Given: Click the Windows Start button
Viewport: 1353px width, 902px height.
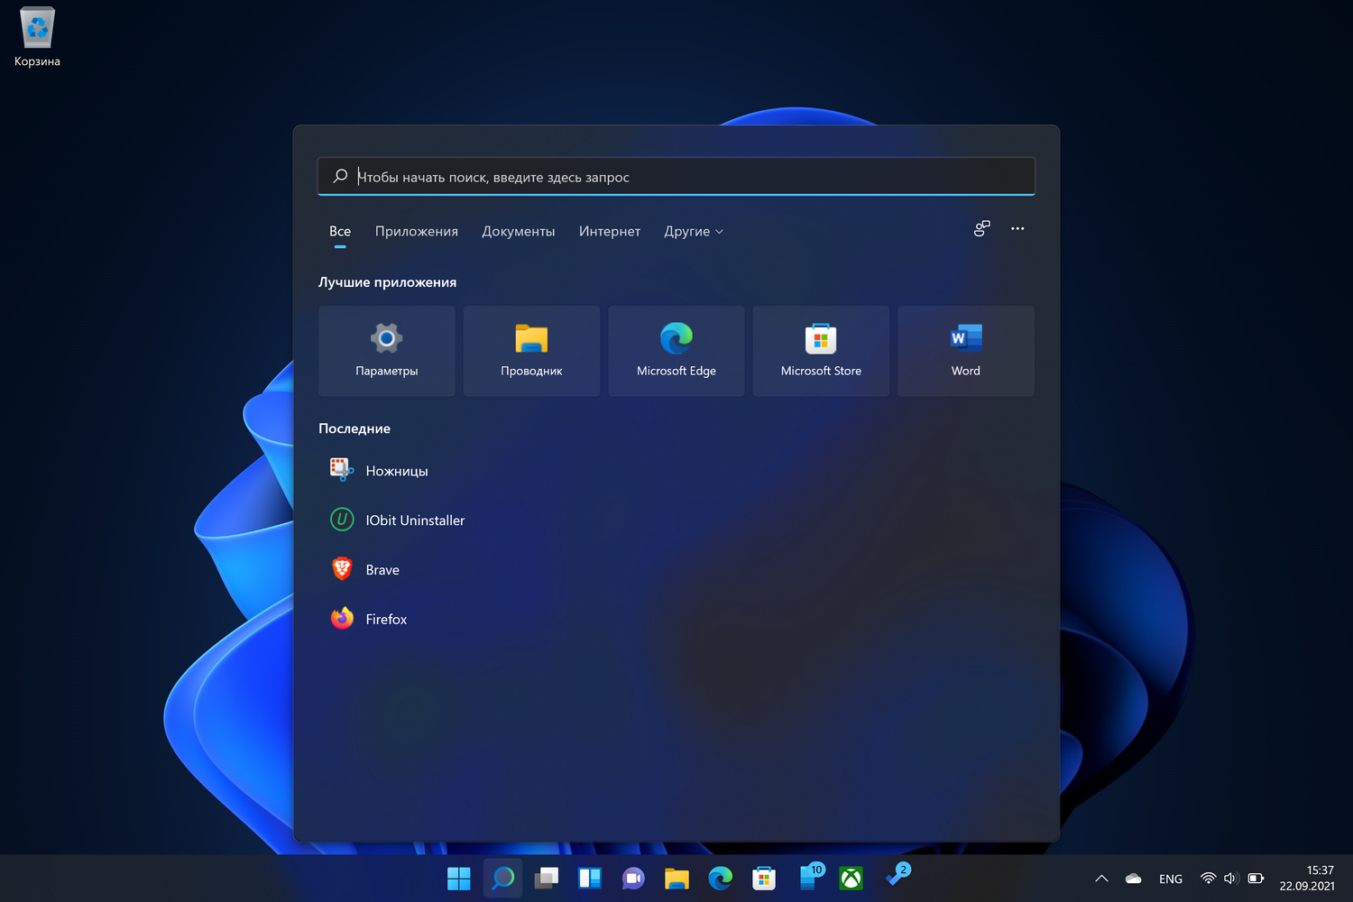Looking at the screenshot, I should click(459, 879).
